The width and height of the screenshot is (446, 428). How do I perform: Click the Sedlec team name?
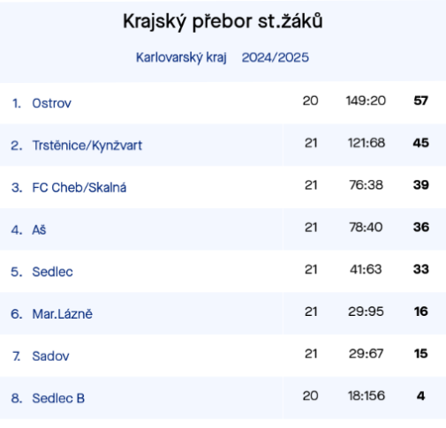pos(52,272)
